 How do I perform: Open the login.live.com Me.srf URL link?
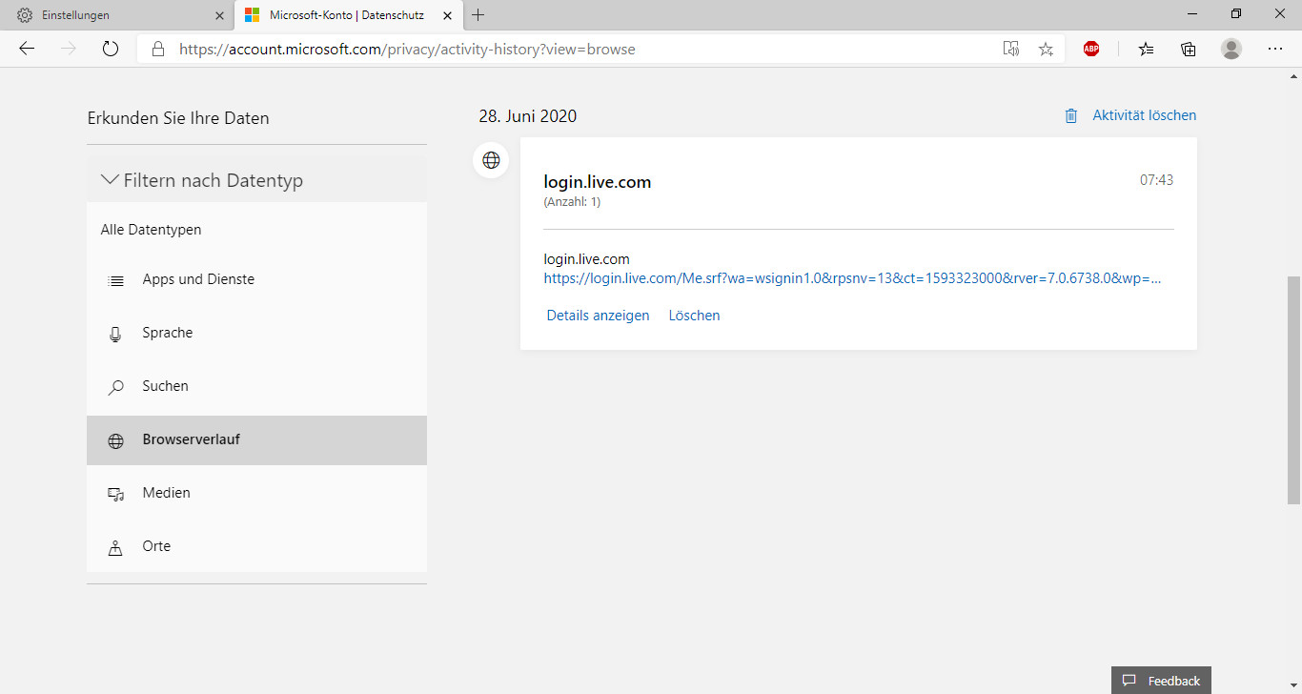coord(853,279)
